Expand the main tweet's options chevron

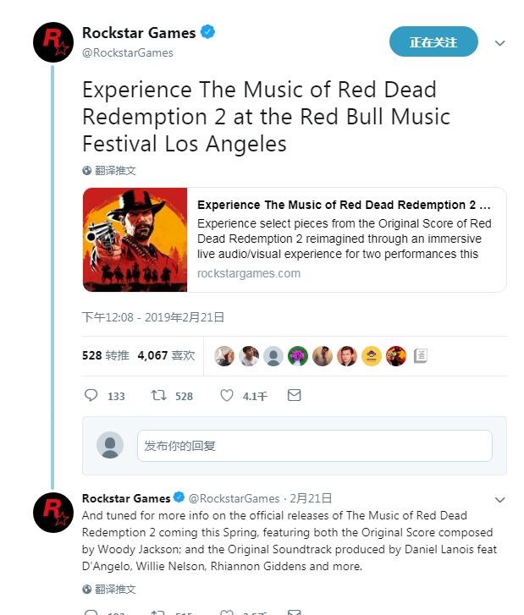499,42
